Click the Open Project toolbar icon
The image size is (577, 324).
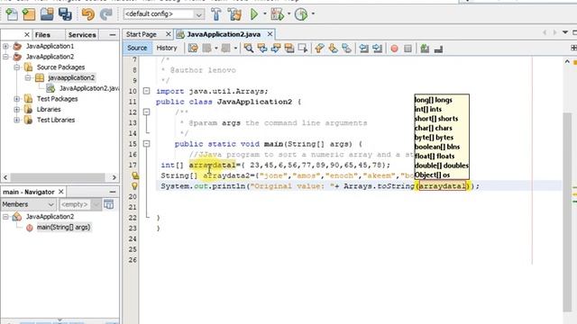point(47,14)
